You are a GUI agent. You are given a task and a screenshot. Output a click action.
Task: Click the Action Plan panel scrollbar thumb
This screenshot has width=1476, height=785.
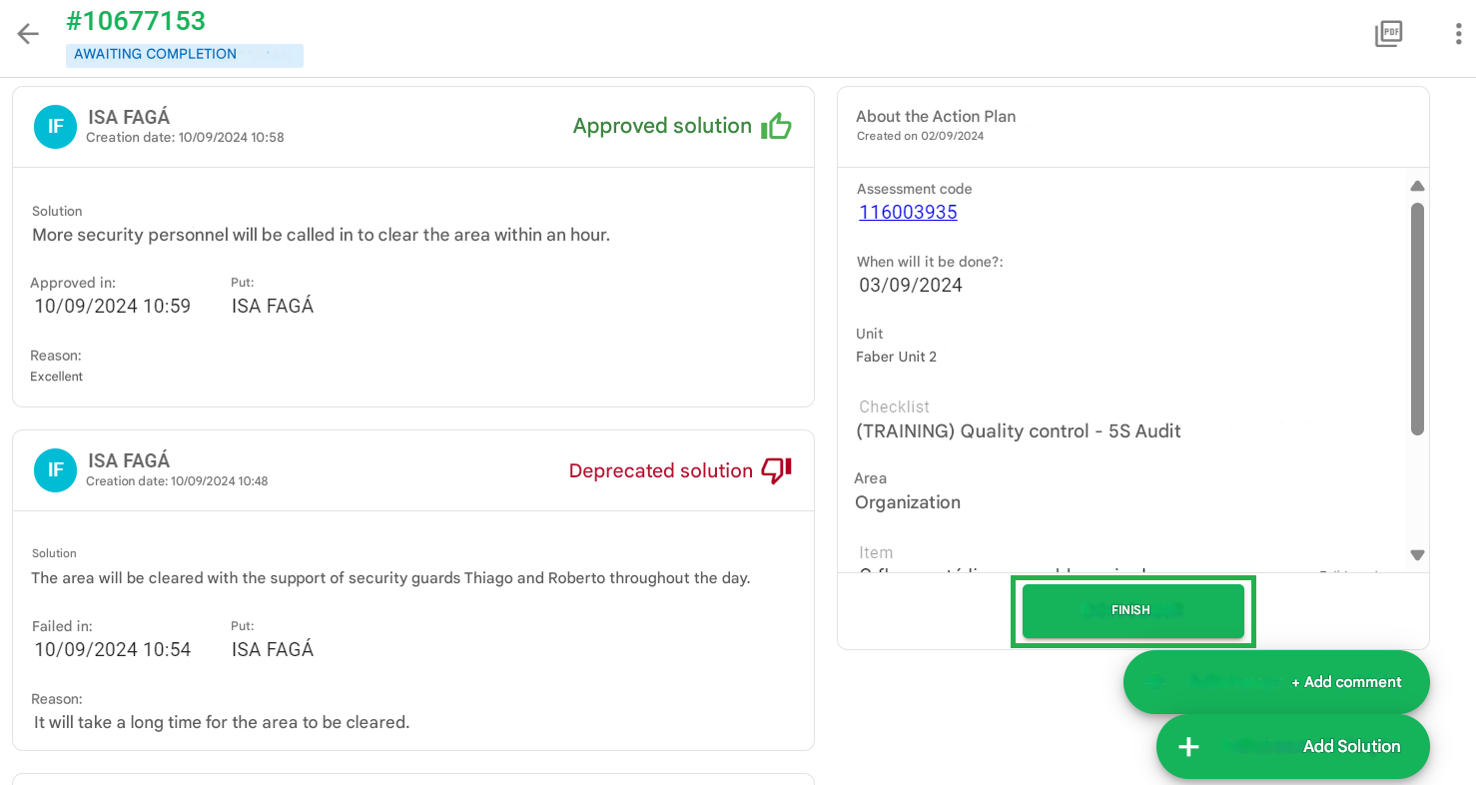[1417, 319]
